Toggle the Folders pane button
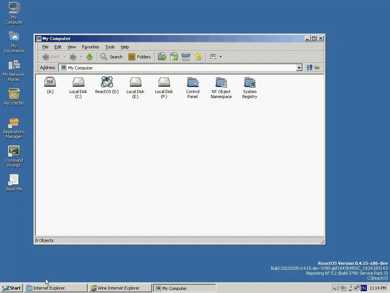 (x=139, y=57)
